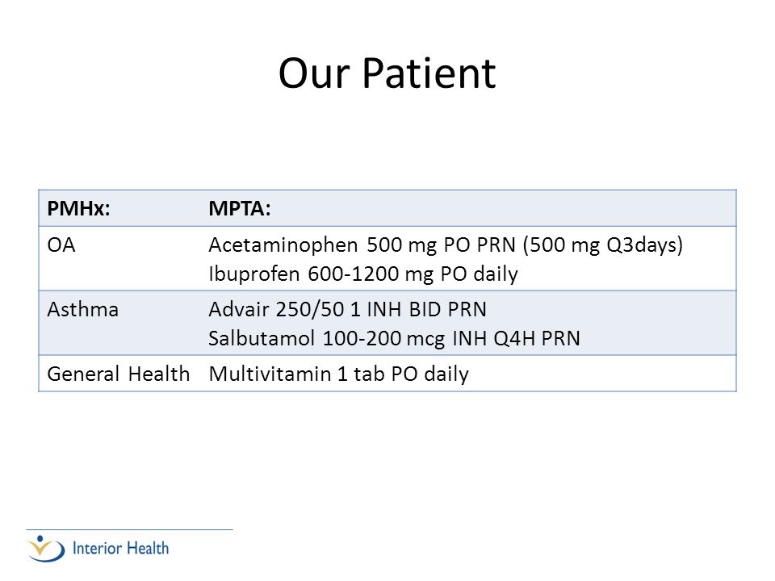Click the Advair 250/50 1 INH BID PRN line
Screen dimensions: 775x581
pos(347,309)
